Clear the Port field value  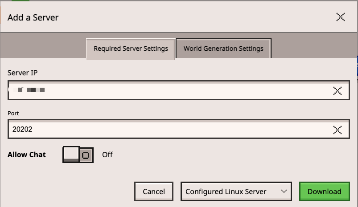point(337,130)
